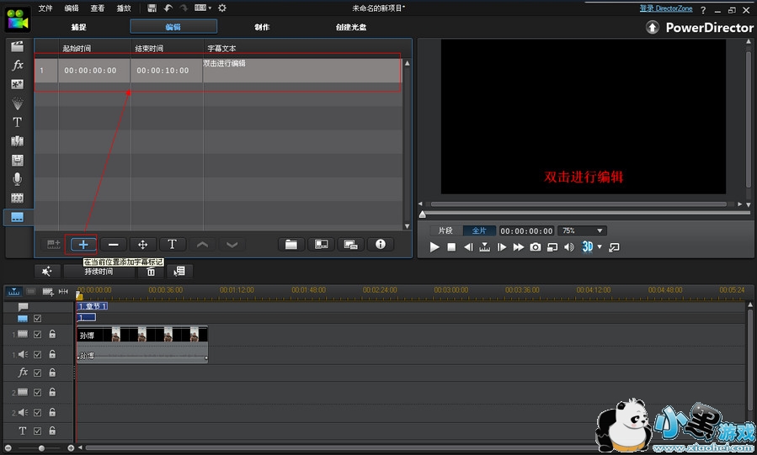Open the Effects room fx icon in the sidebar
757x455 pixels.
click(x=17, y=65)
